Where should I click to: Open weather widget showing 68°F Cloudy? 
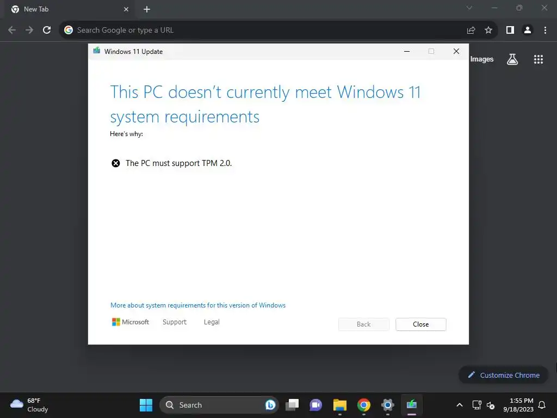[x=29, y=405]
